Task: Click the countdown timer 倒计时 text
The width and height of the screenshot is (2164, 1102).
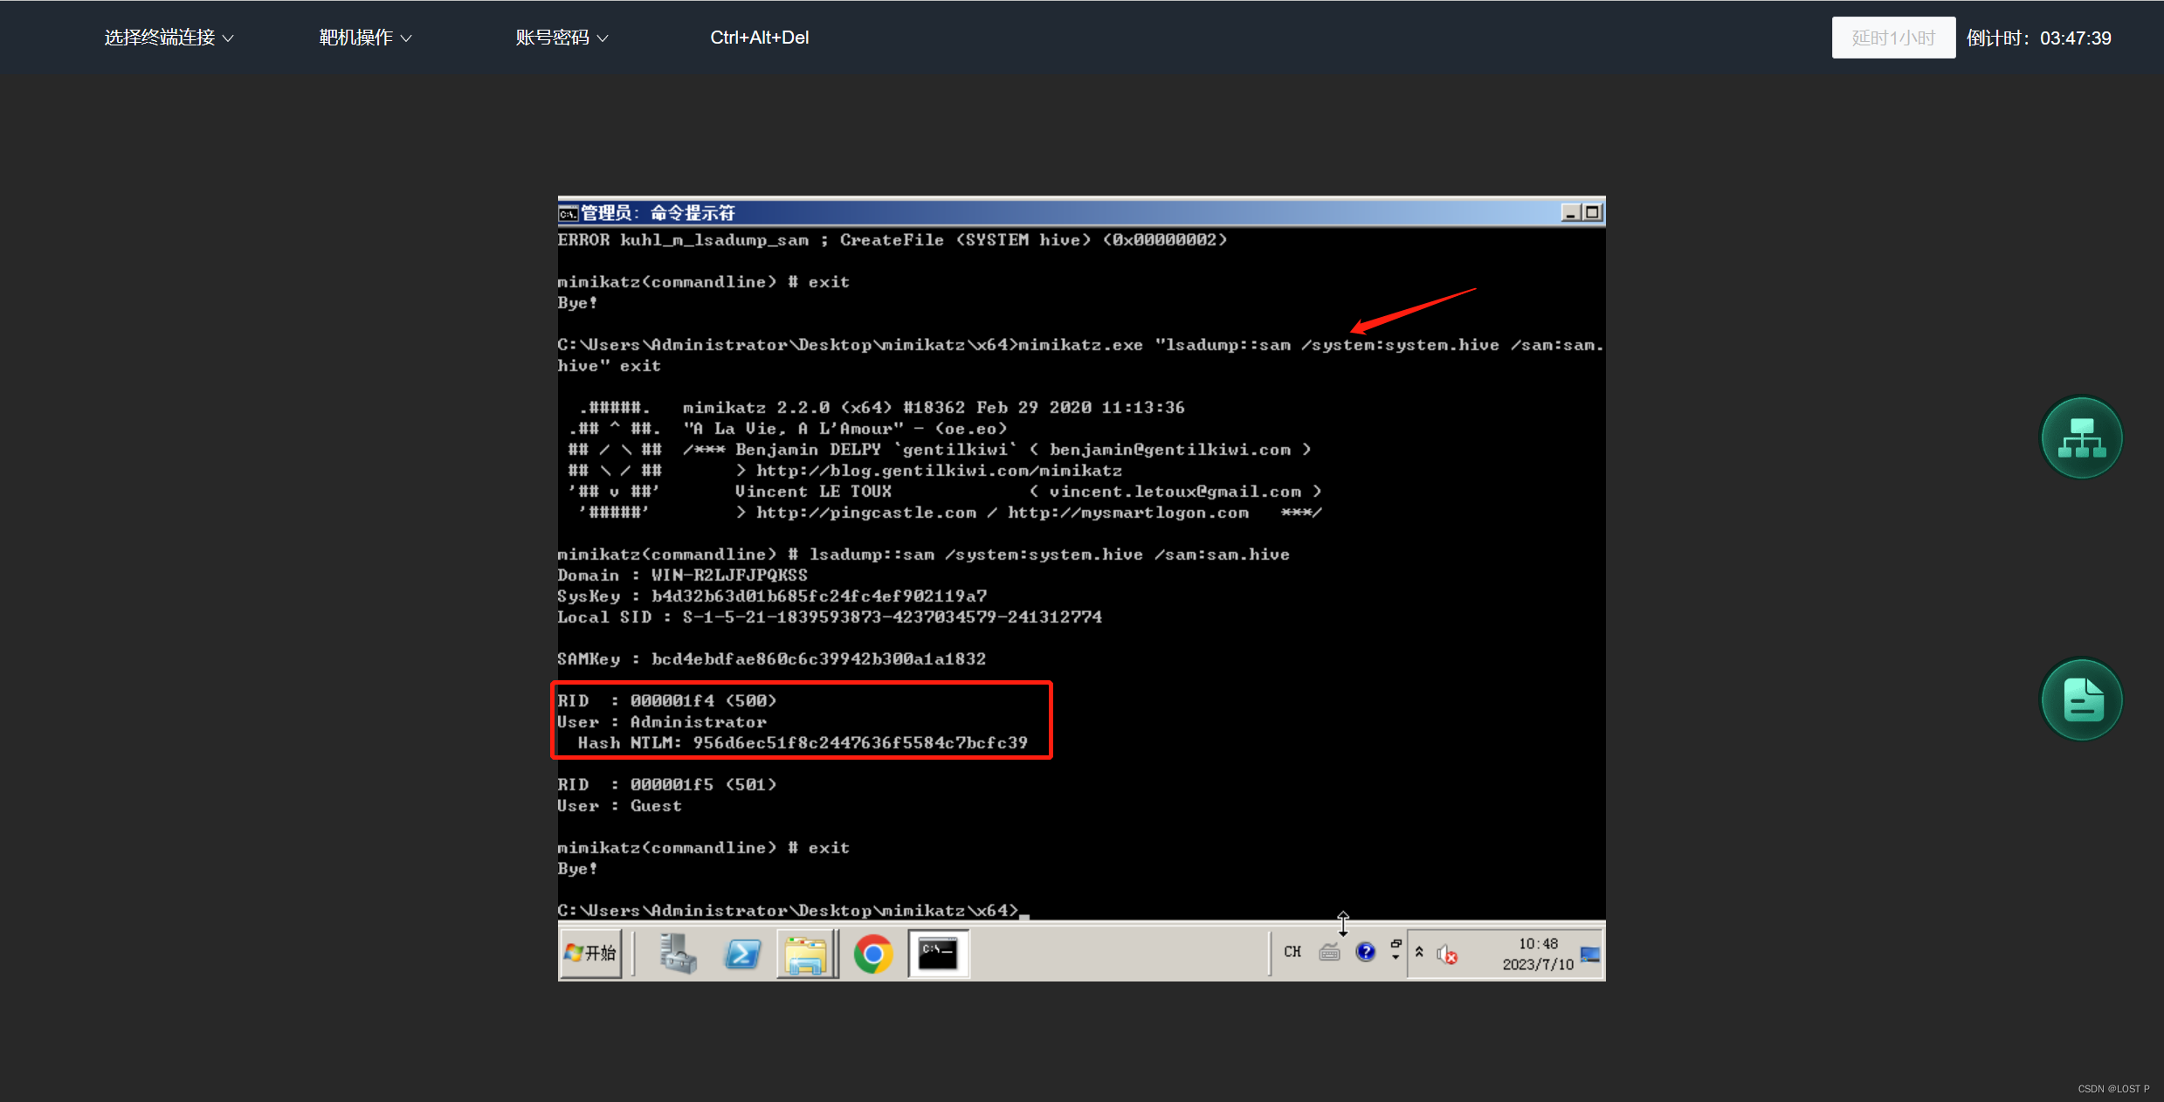Action: pos(2038,38)
